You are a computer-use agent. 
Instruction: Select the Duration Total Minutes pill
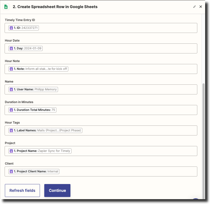coord(32,110)
